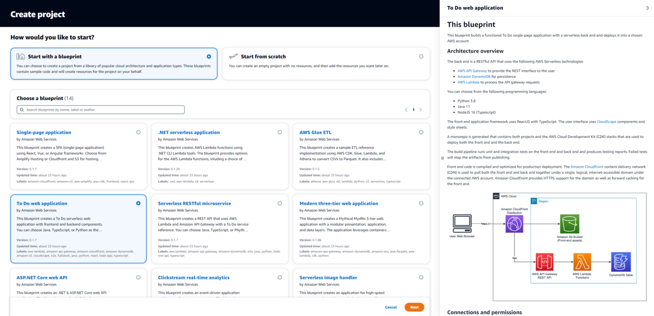
Task: Click the search magnifier icon in blueprint search
Action: click(x=22, y=110)
